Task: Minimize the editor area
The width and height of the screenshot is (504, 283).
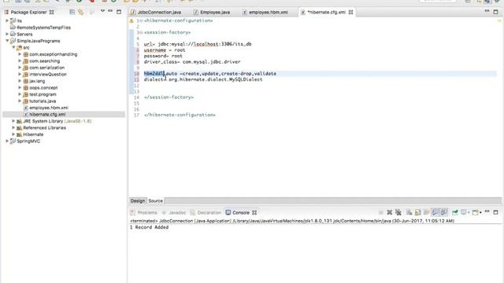Action: pyautogui.click(x=487, y=11)
